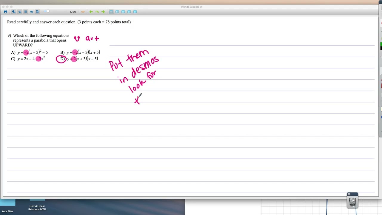The width and height of the screenshot is (382, 215).
Task: Click answer choice B equation
Action: (x=83, y=52)
